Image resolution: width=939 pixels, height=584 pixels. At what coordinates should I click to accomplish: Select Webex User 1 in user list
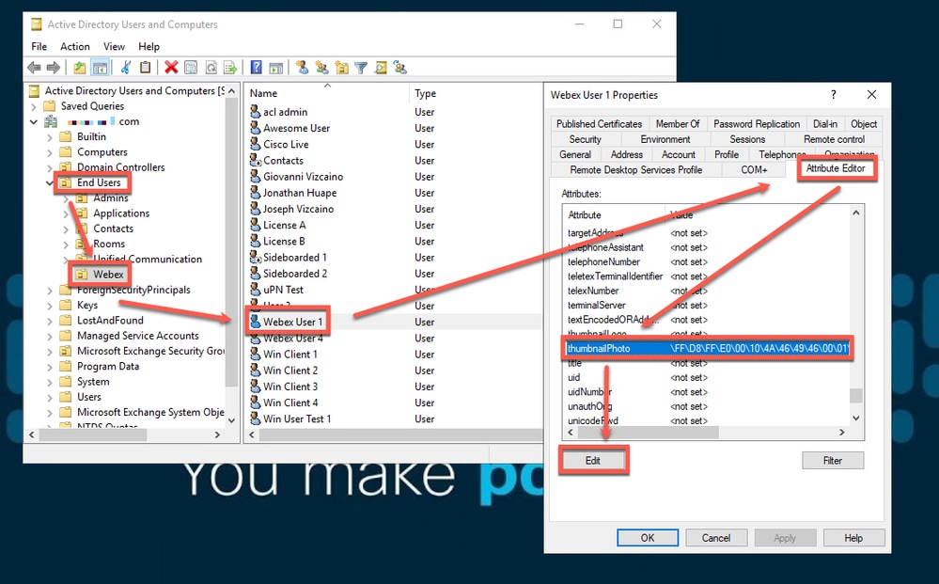(293, 322)
